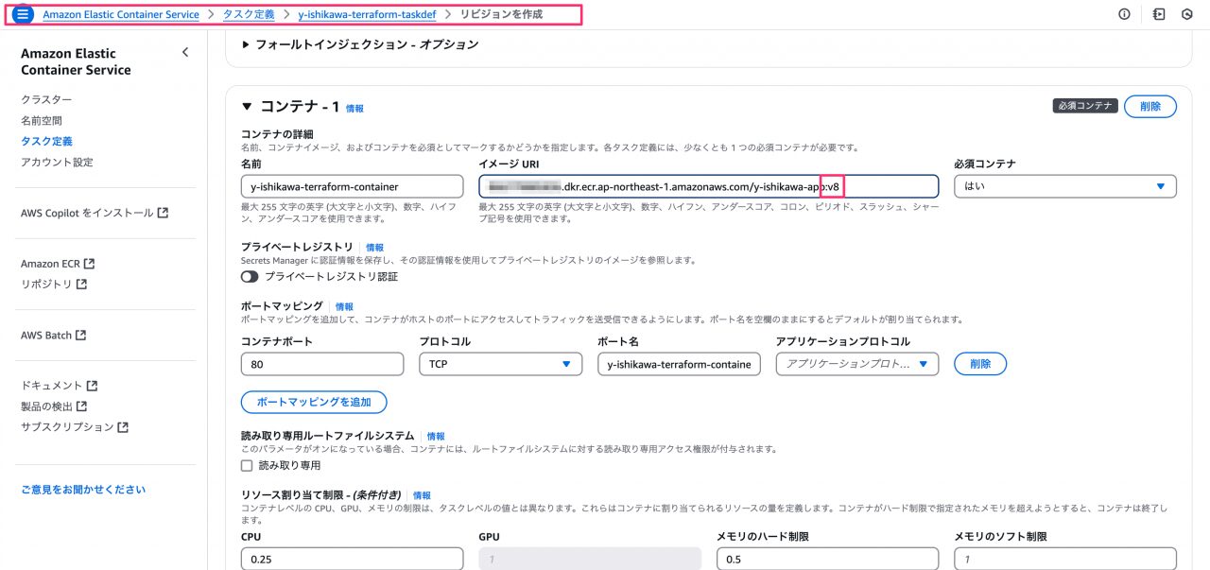Open the CloudShell panel icon in top bar

[x=1158, y=14]
